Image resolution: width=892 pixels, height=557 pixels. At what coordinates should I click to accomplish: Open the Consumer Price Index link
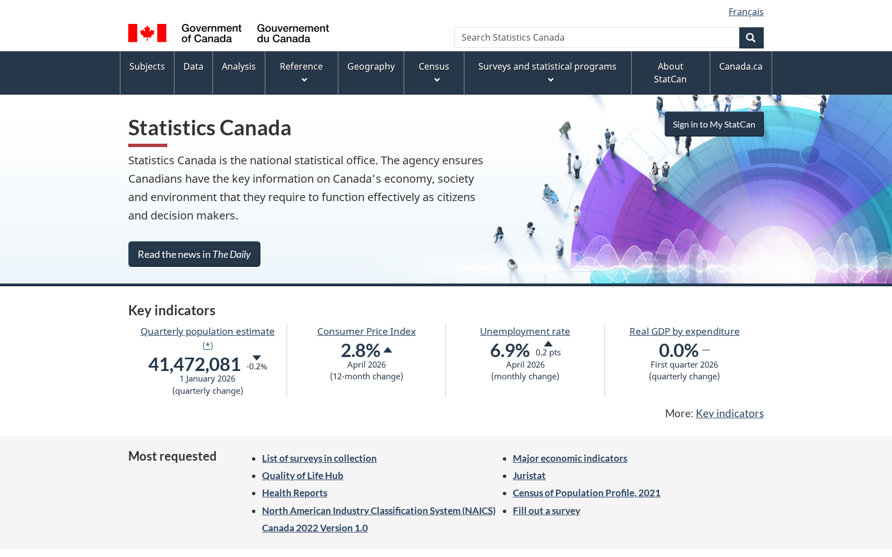click(366, 331)
